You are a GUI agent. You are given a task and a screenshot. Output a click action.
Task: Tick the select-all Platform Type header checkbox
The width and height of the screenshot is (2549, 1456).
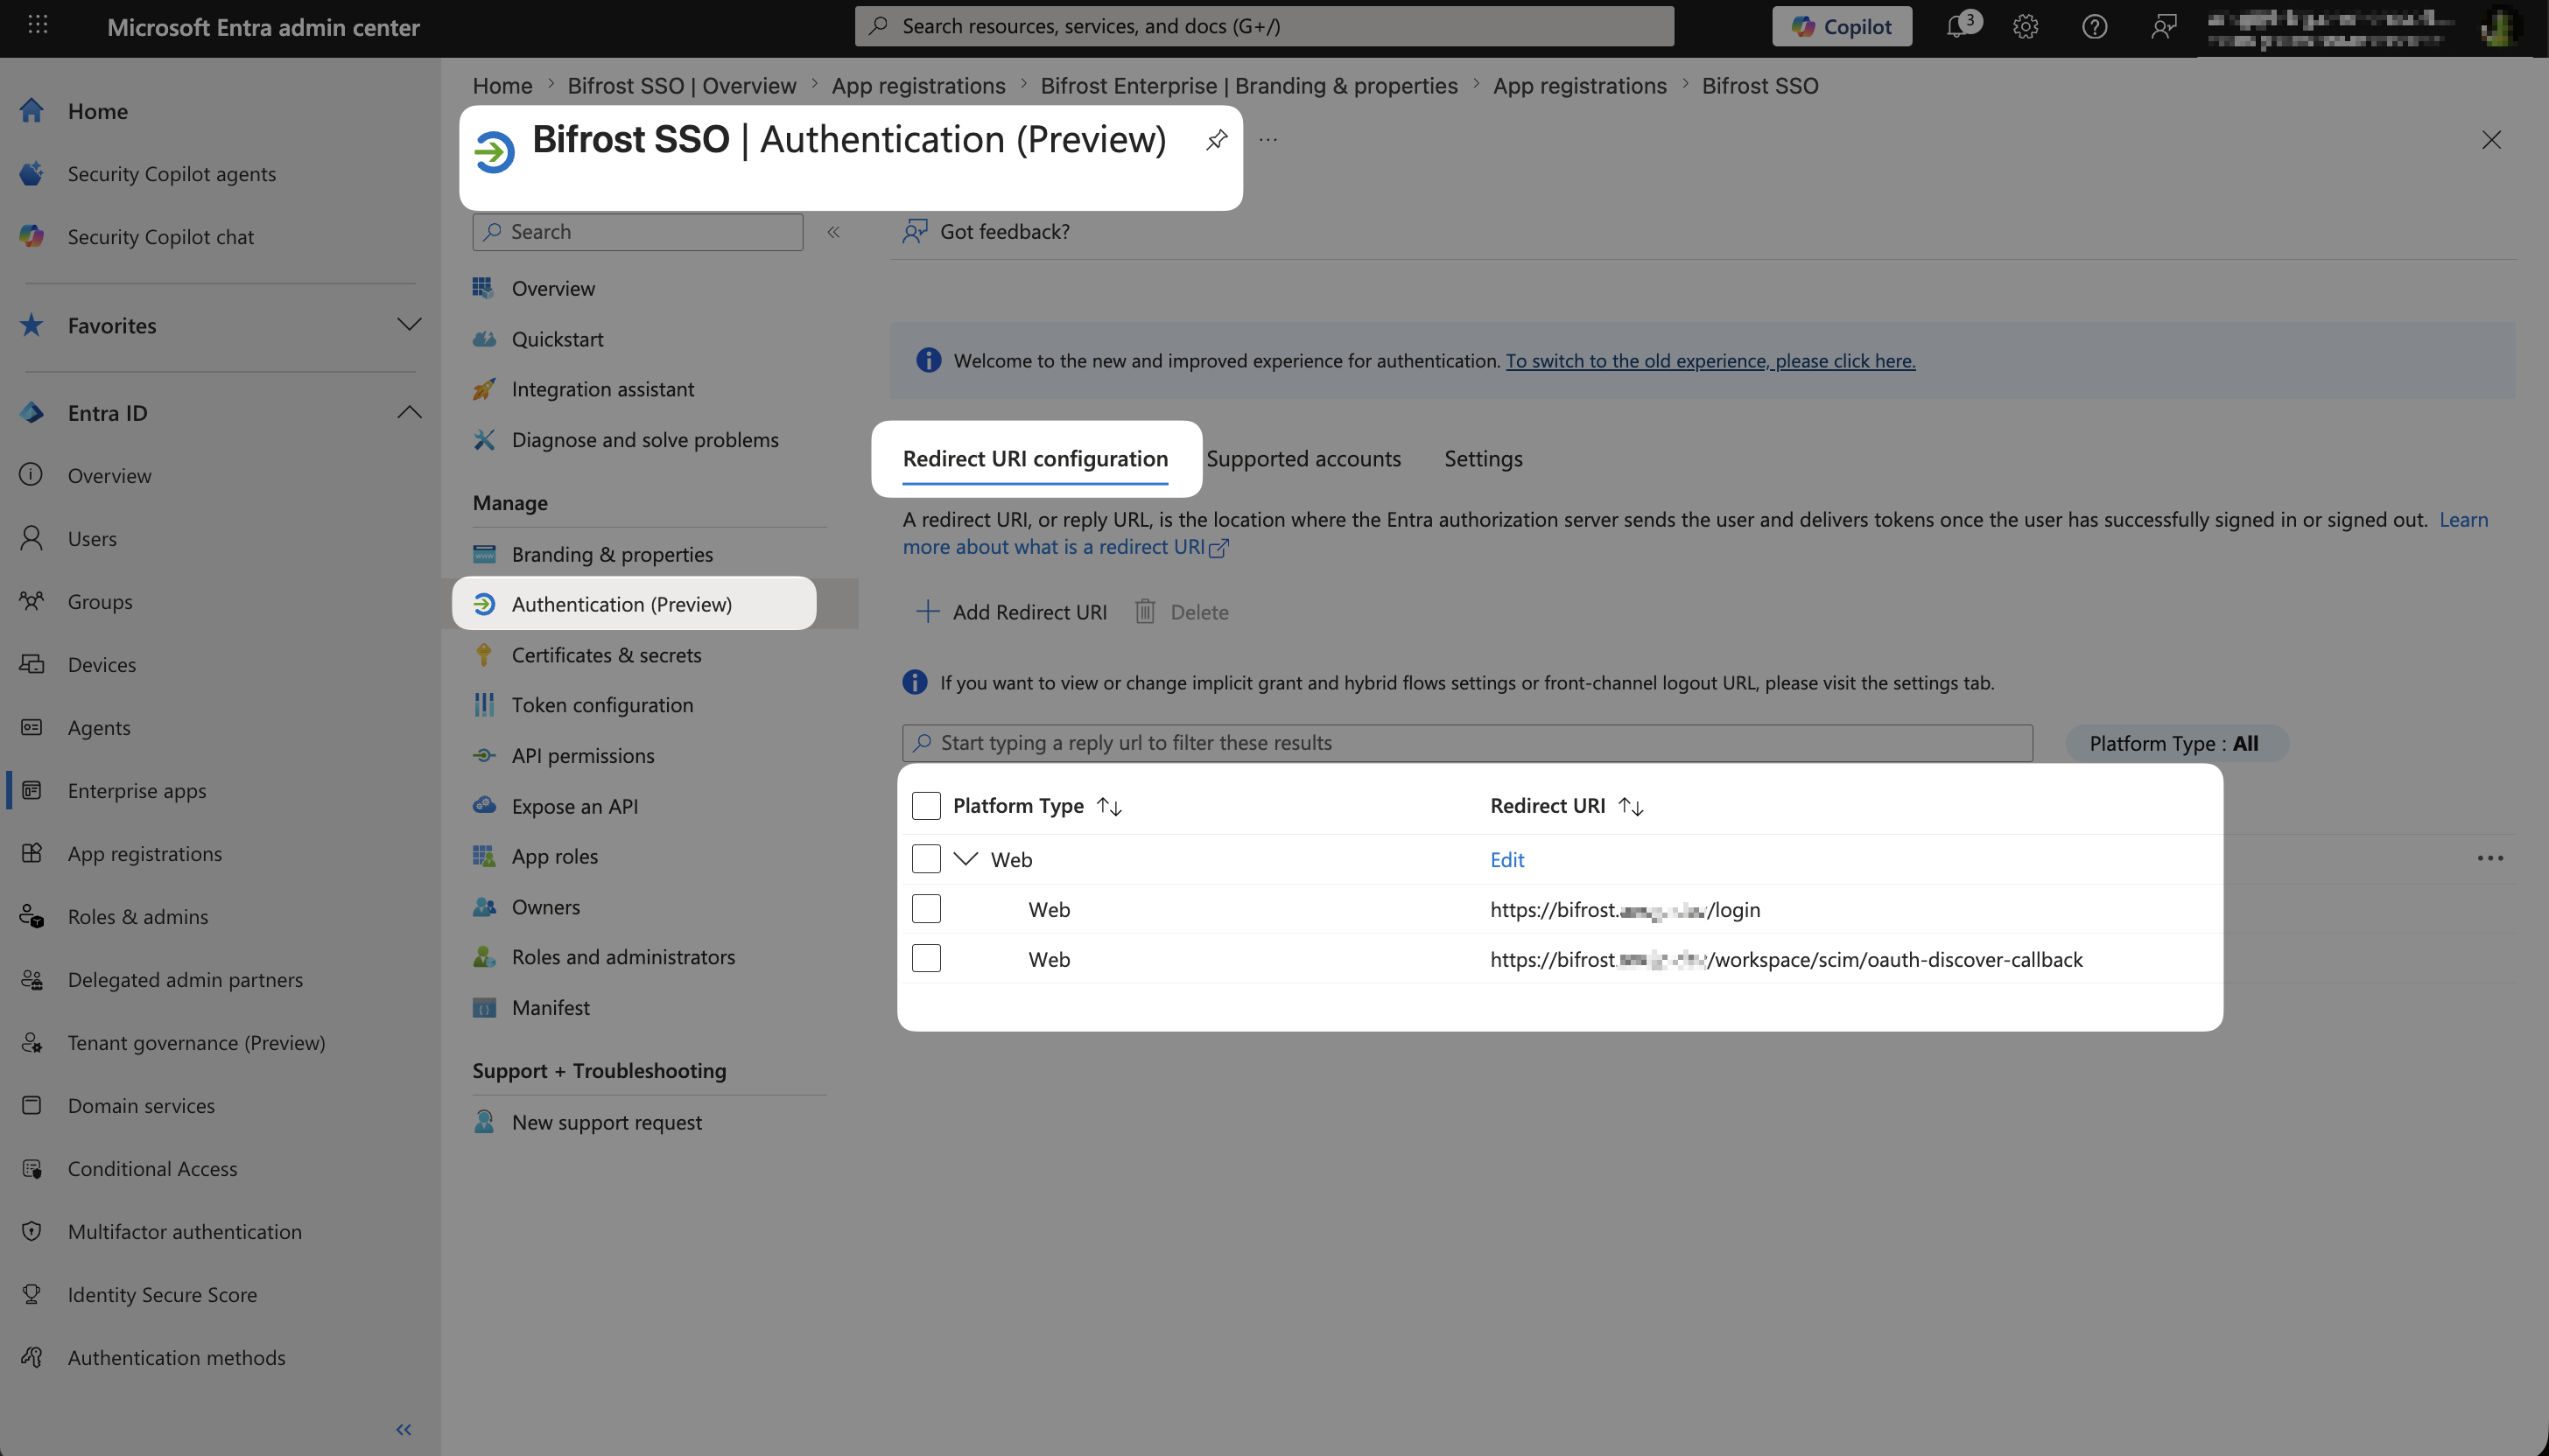pos(926,806)
